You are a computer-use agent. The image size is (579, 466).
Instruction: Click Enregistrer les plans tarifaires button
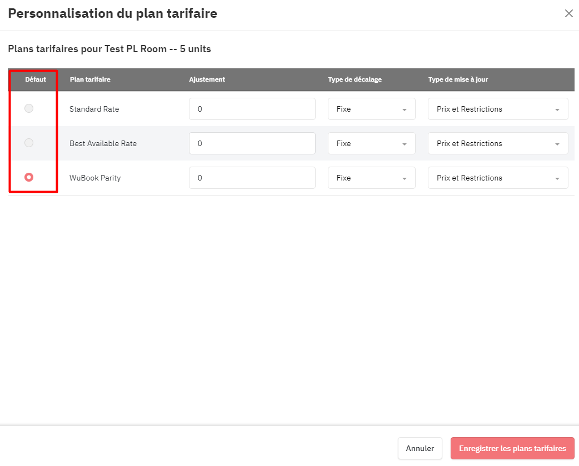pos(512,448)
